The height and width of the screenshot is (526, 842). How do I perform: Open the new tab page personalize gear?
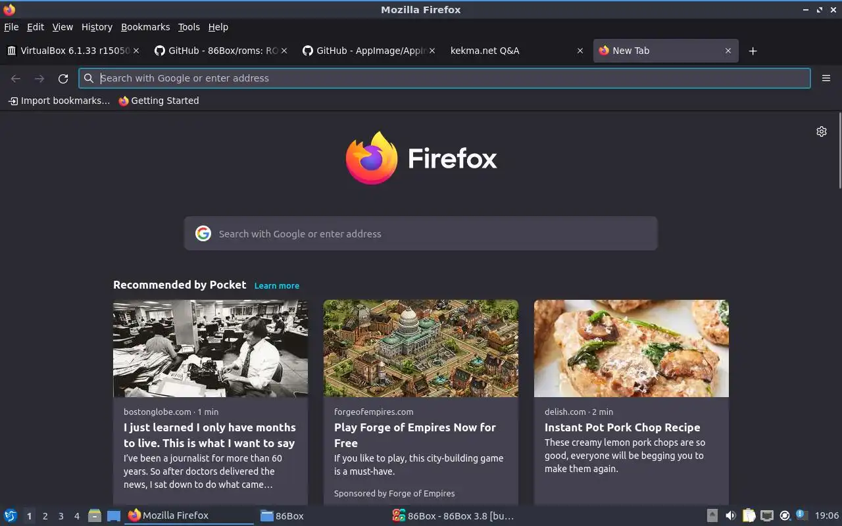tap(822, 131)
